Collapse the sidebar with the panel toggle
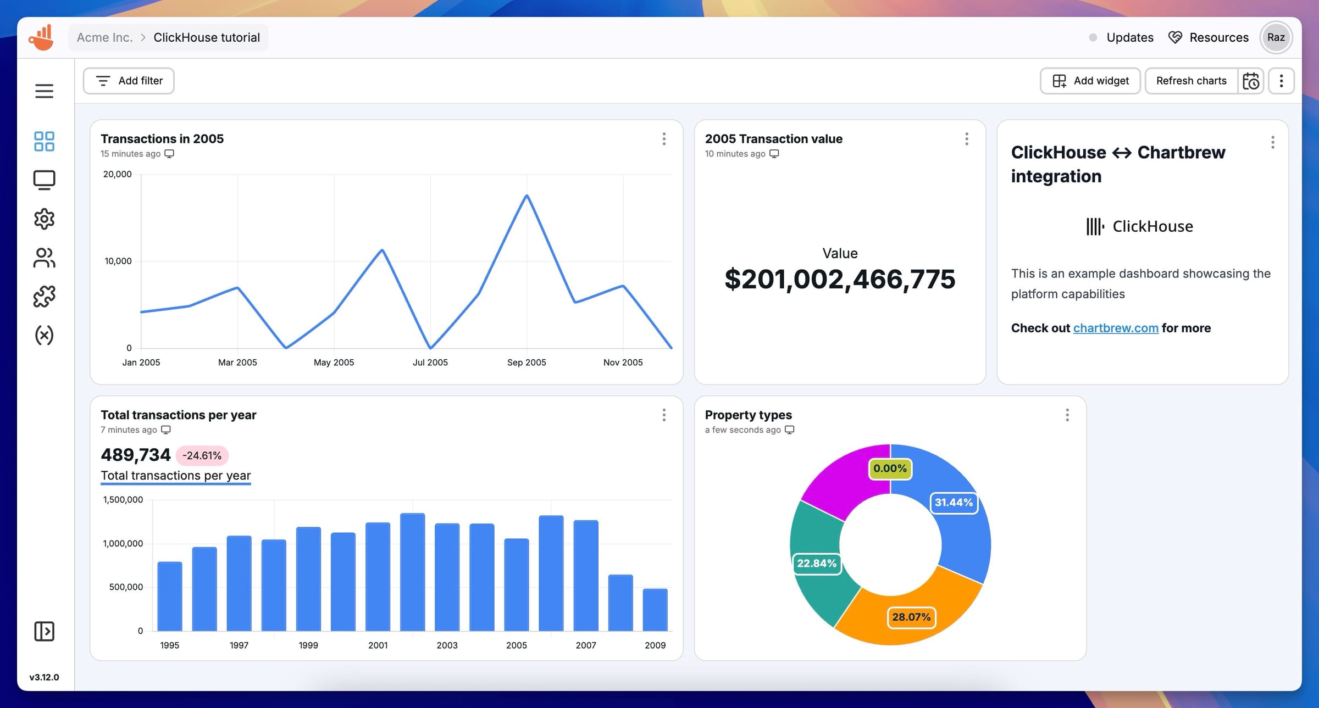The width and height of the screenshot is (1319, 708). 44,632
